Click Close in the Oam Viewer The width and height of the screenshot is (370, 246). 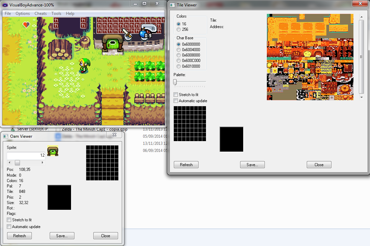tap(106, 236)
